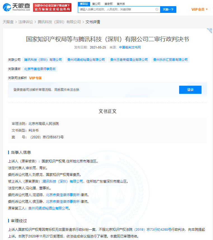The width and height of the screenshot is (213, 240).
Task: Click the 天眼一下 search button
Action: [168, 10]
